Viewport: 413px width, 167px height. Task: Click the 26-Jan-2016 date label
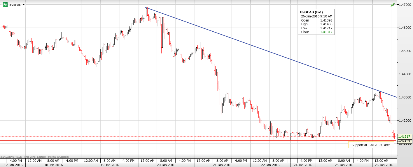[x=384, y=165]
